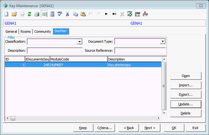Click the ID cell with value 1
The image size is (209, 135).
pyautogui.click(x=15, y=65)
